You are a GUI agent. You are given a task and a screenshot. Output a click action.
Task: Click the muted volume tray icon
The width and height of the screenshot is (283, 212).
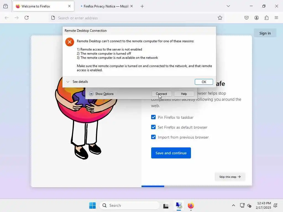pos(249,205)
